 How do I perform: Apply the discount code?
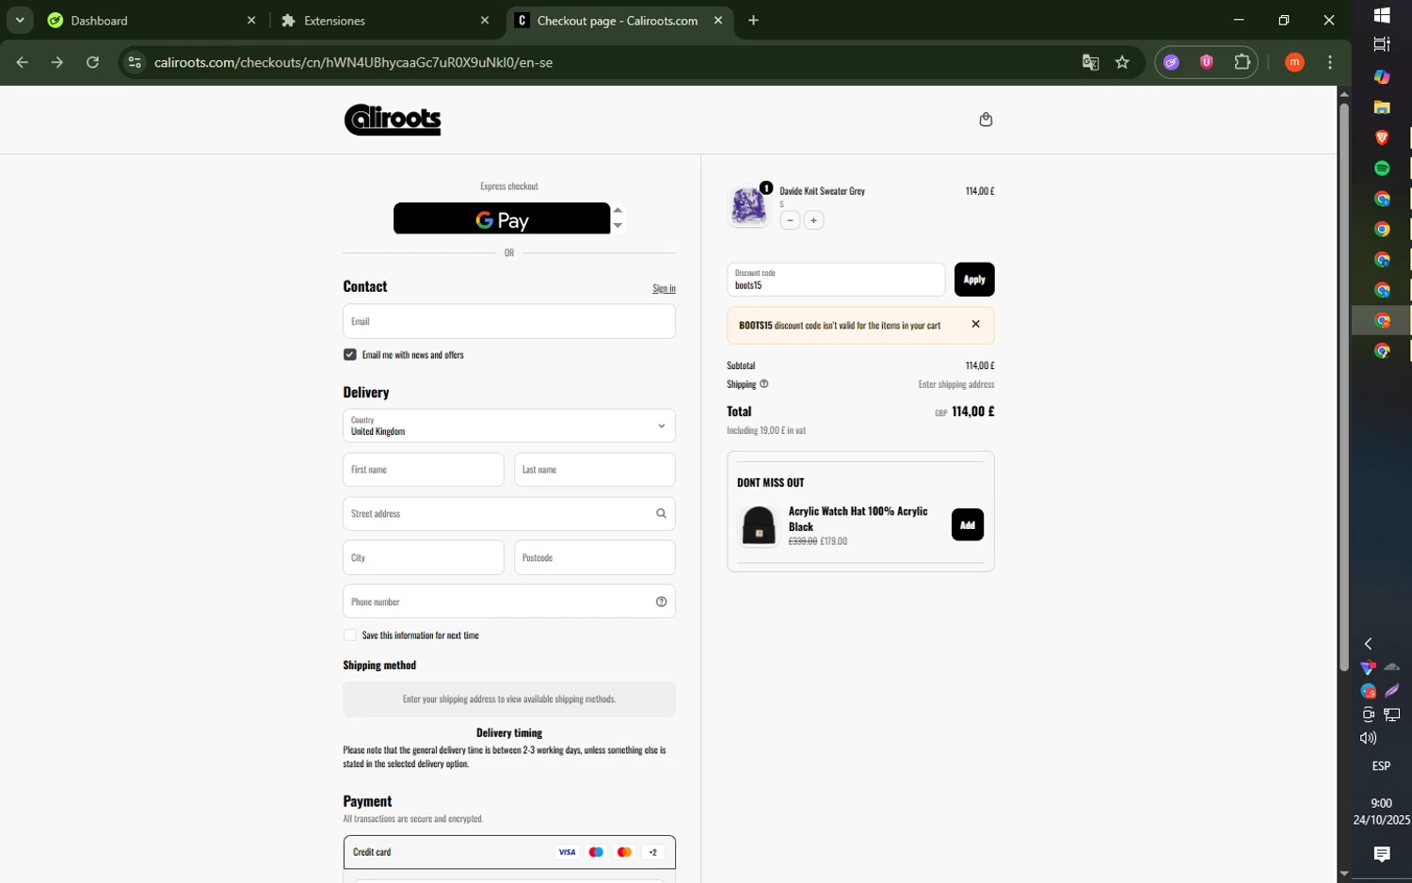pyautogui.click(x=974, y=280)
